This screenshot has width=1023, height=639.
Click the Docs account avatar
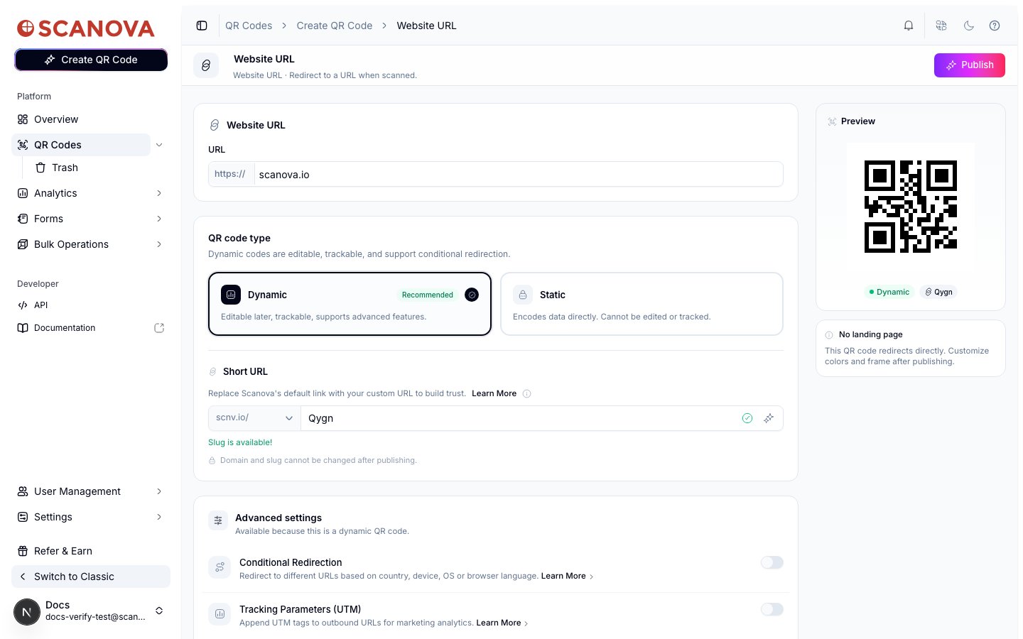[x=27, y=612]
